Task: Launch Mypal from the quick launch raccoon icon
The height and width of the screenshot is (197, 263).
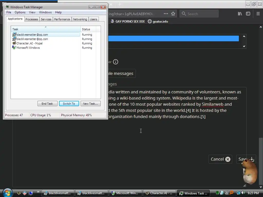Action: point(19,193)
